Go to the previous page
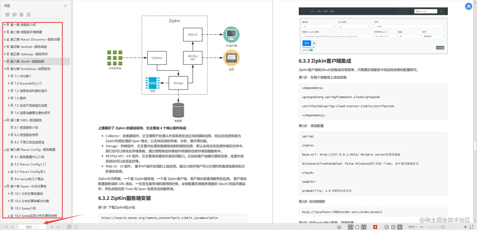Viewport: 477px width, 230px height. click(13, 227)
